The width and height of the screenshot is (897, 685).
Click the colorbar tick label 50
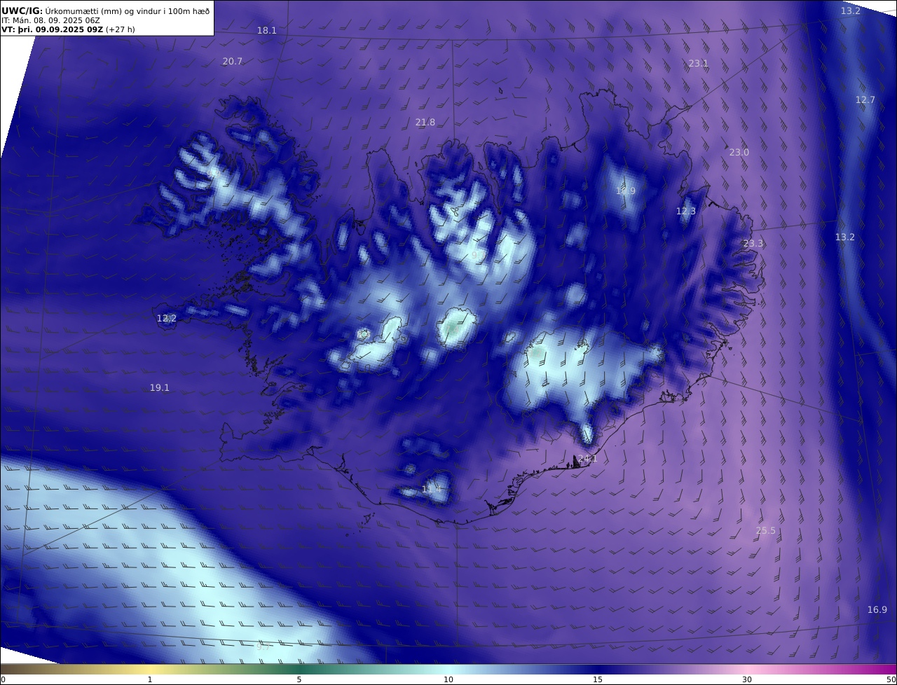(x=891, y=679)
